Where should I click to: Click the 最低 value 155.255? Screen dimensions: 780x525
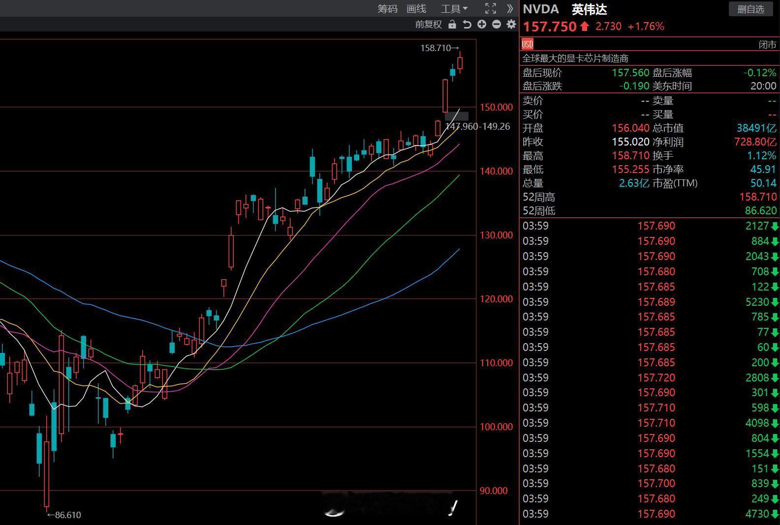pos(630,169)
